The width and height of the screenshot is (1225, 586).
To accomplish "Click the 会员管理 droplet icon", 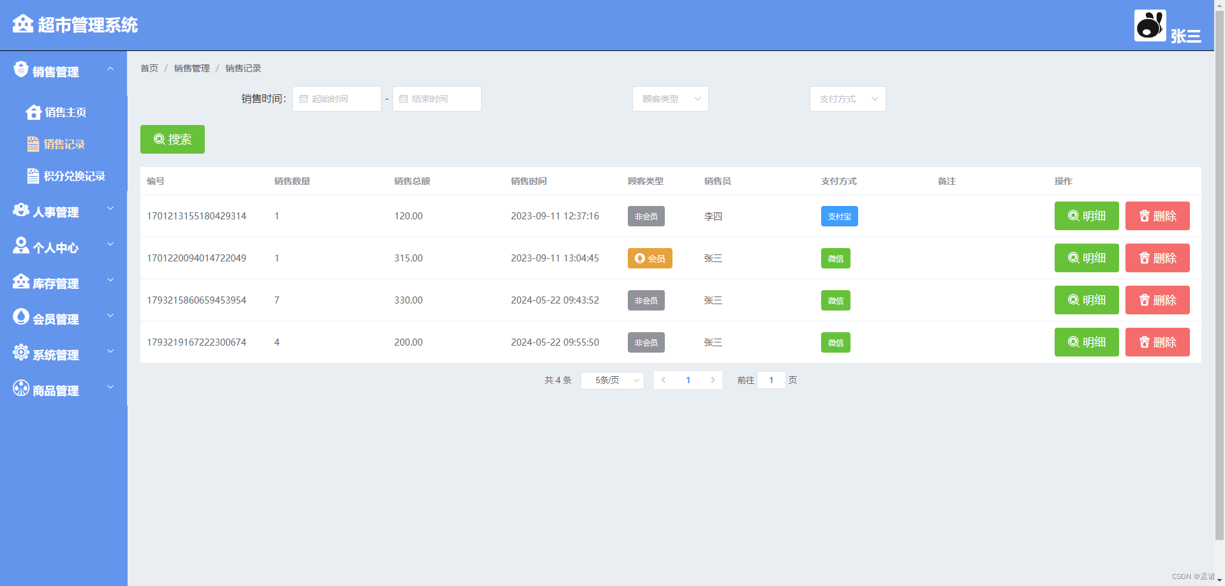I will click(x=21, y=316).
